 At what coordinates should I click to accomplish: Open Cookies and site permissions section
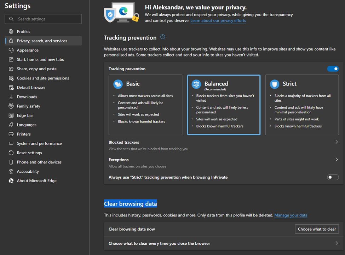tap(43, 78)
